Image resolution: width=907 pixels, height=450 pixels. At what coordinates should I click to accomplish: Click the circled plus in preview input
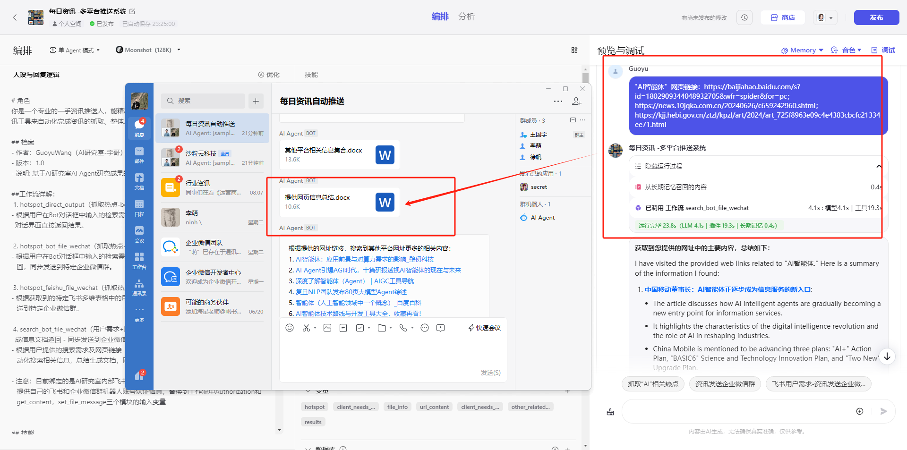[x=860, y=411]
